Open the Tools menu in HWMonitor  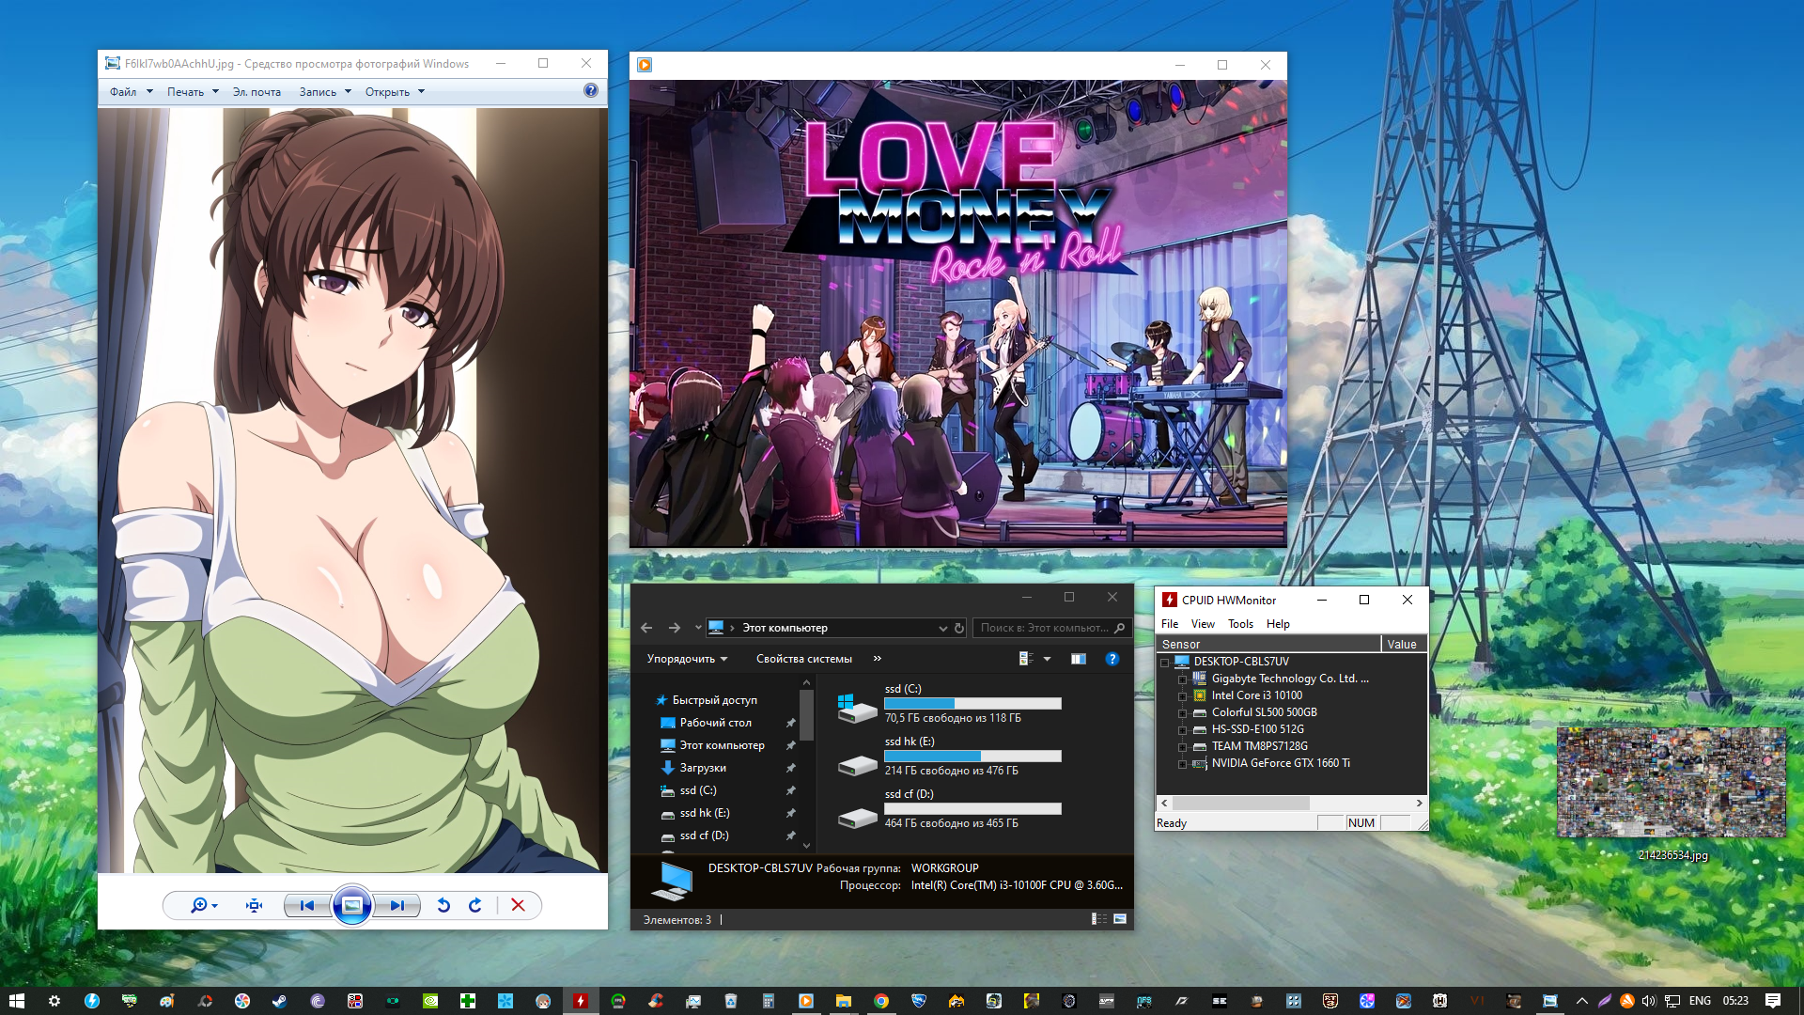(x=1240, y=624)
